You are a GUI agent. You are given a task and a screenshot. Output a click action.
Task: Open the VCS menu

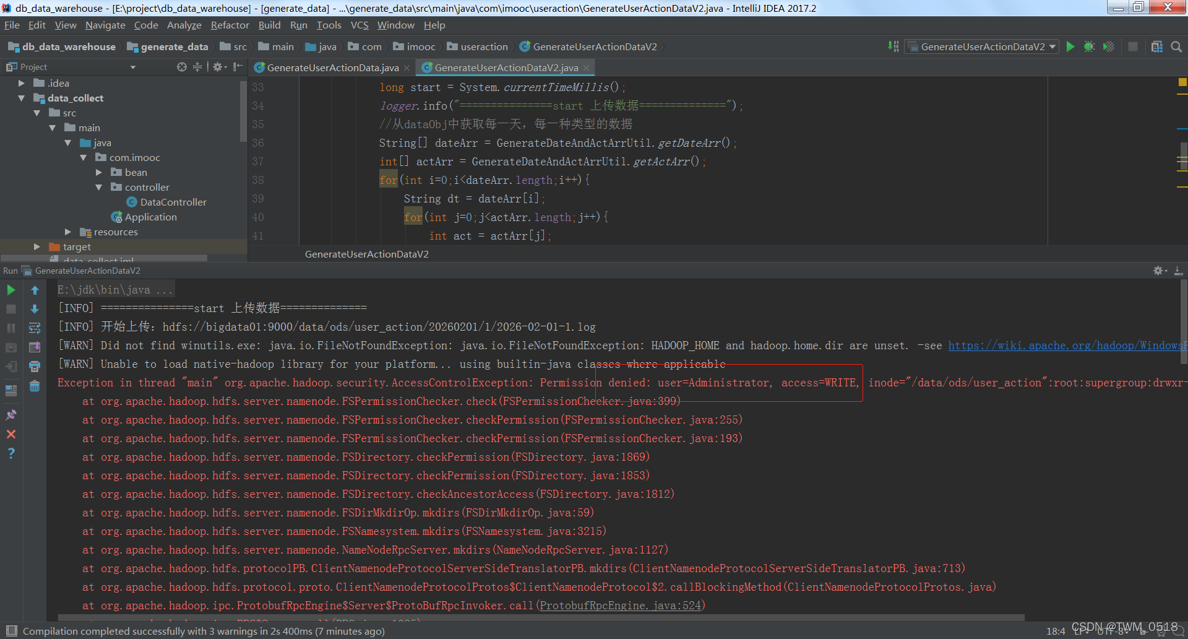359,25
